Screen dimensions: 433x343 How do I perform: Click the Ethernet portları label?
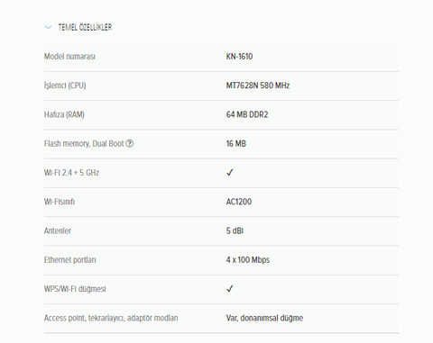tap(70, 260)
